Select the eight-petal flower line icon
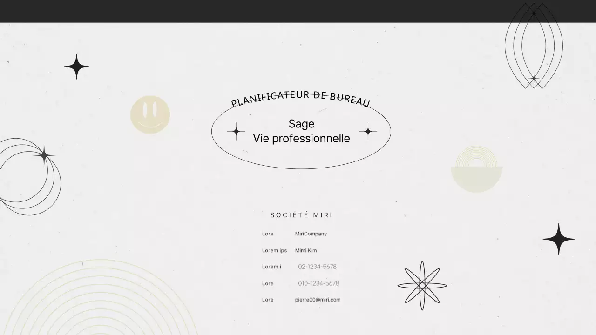Image resolution: width=596 pixels, height=335 pixels. click(422, 285)
